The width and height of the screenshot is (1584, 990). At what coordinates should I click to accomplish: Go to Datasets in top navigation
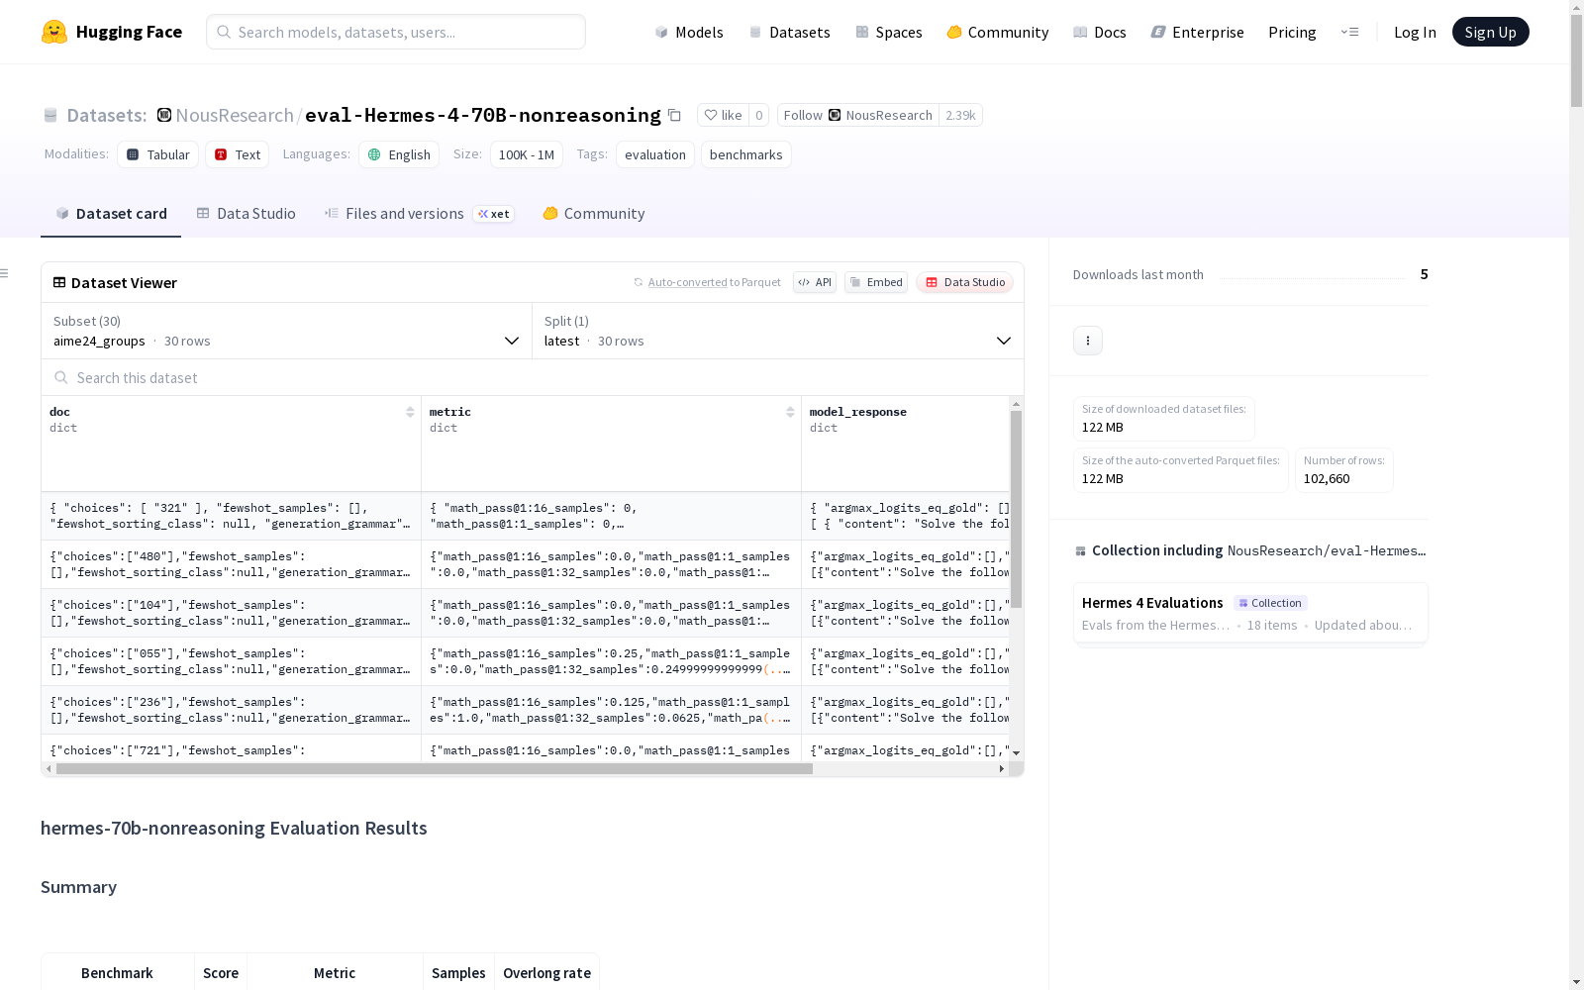(x=789, y=32)
